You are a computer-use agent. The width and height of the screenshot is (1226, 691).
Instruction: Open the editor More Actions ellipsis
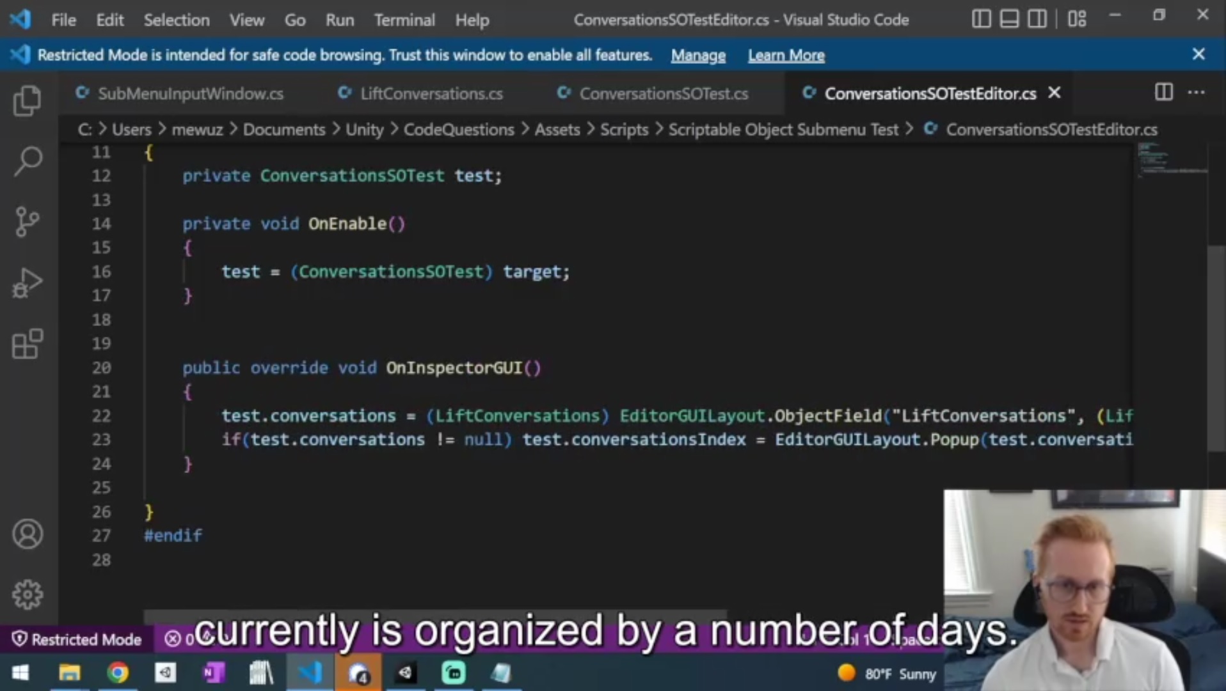[x=1196, y=93]
